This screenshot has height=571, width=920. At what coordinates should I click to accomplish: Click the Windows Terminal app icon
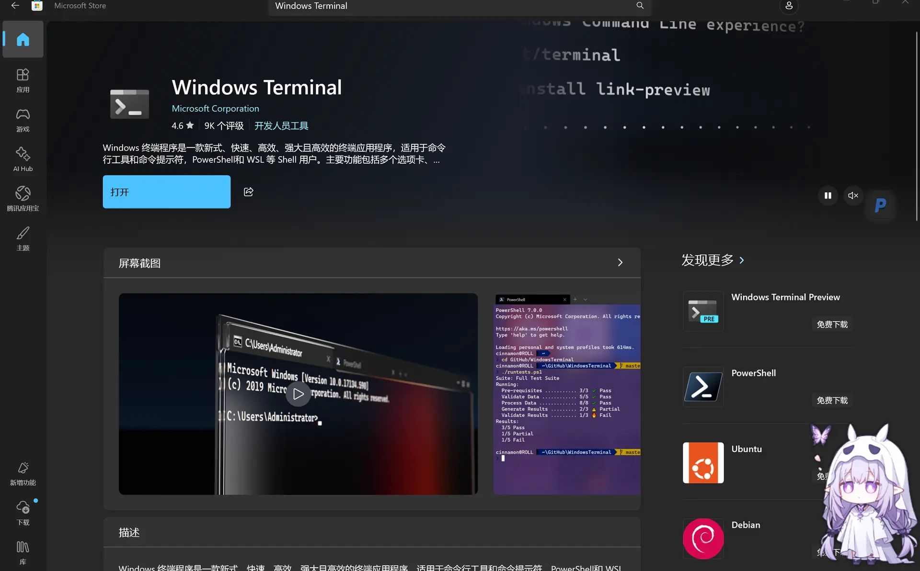coord(129,104)
